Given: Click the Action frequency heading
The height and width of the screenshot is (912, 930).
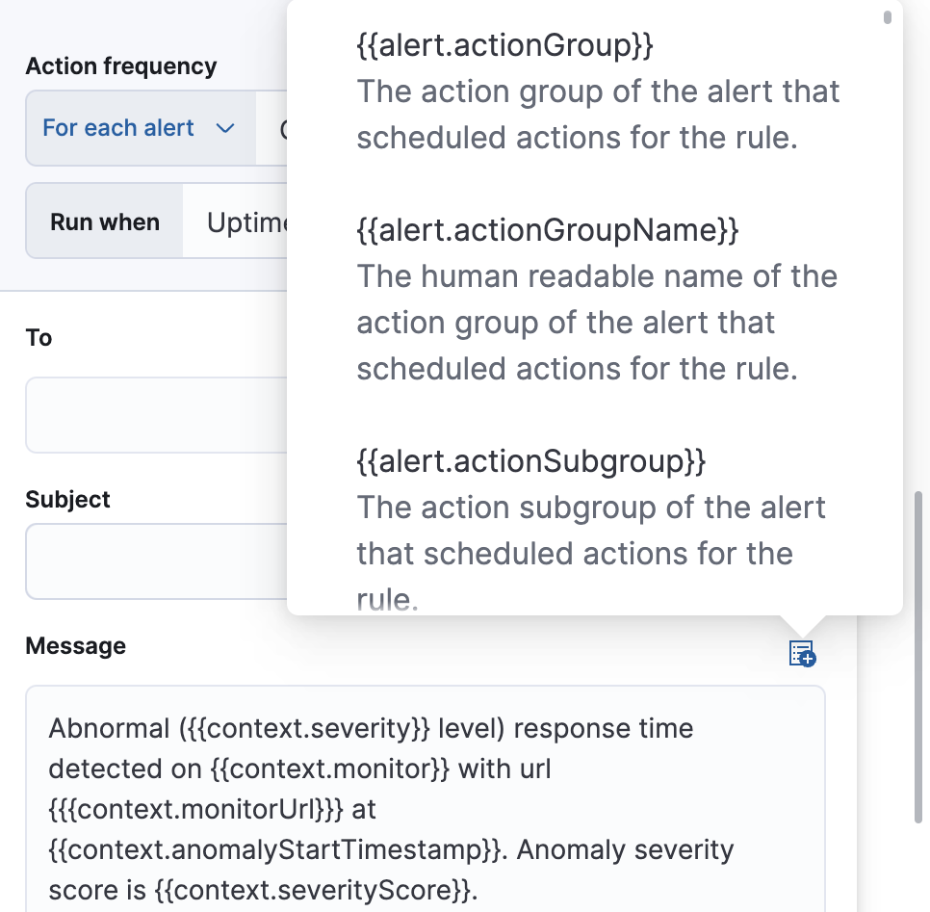Looking at the screenshot, I should click(120, 65).
